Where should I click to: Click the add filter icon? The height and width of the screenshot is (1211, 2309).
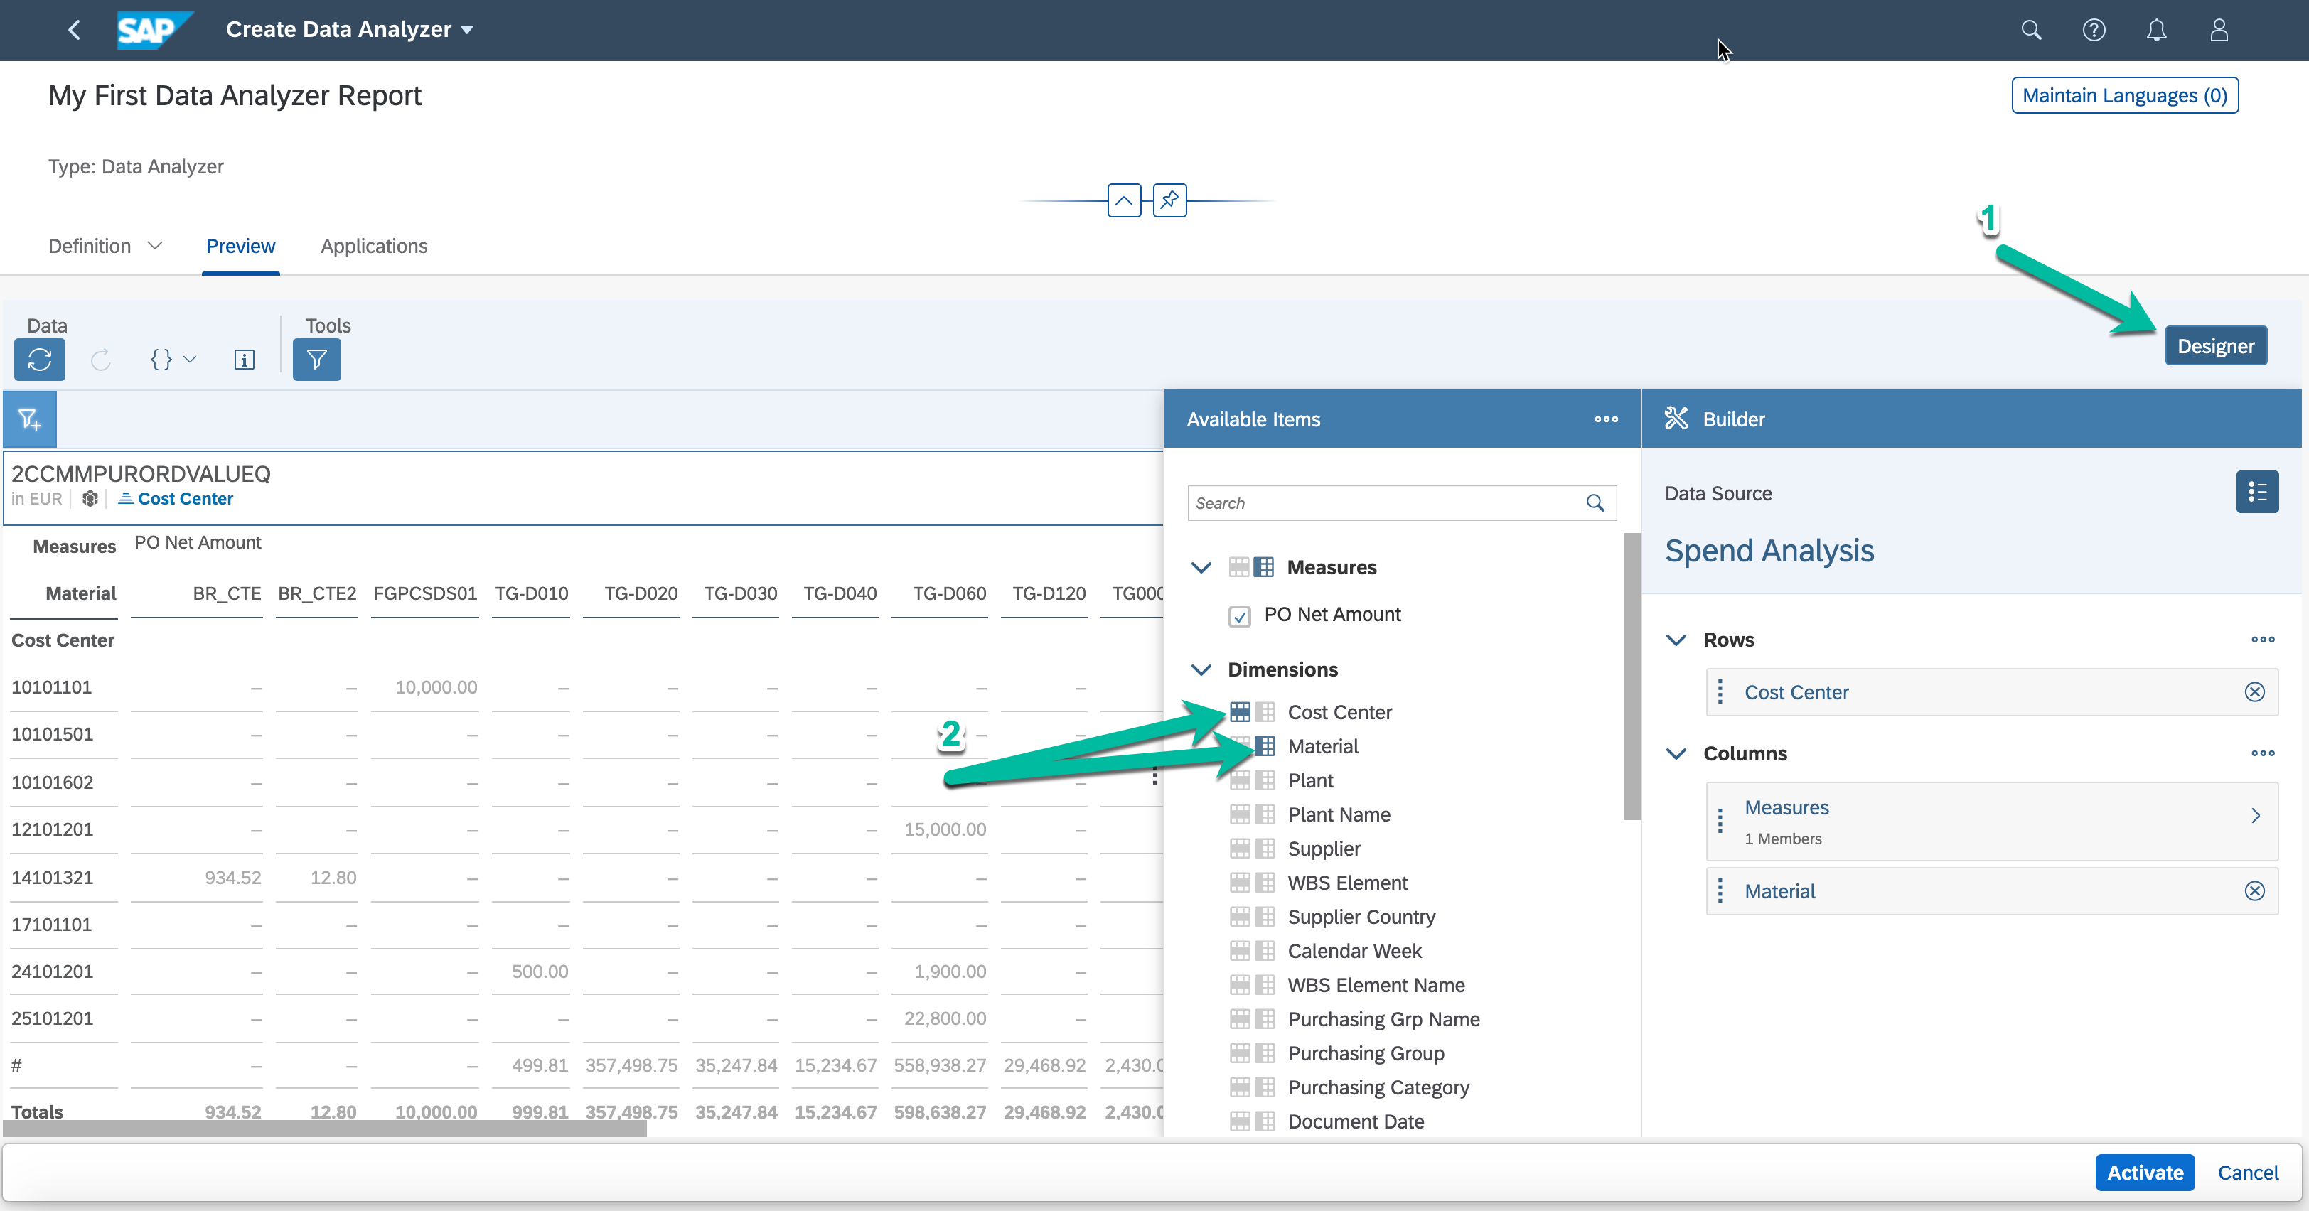(x=30, y=419)
